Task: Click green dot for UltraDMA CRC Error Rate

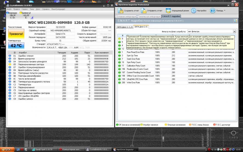Action: 119,79
